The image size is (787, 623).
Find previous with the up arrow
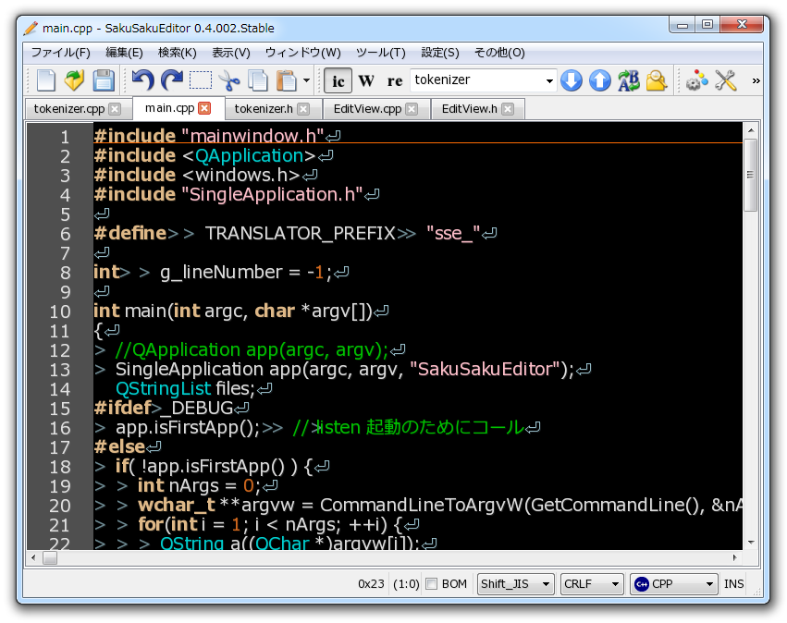pos(600,81)
